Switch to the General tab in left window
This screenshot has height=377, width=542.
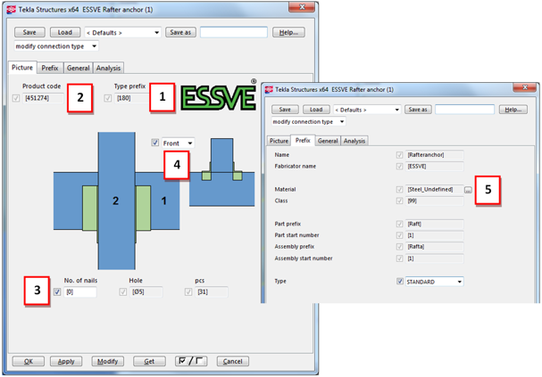(78, 69)
